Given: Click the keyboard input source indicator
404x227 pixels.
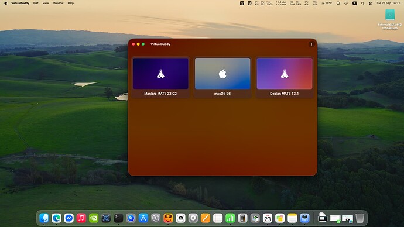Looking at the screenshot, I should coord(355,3).
